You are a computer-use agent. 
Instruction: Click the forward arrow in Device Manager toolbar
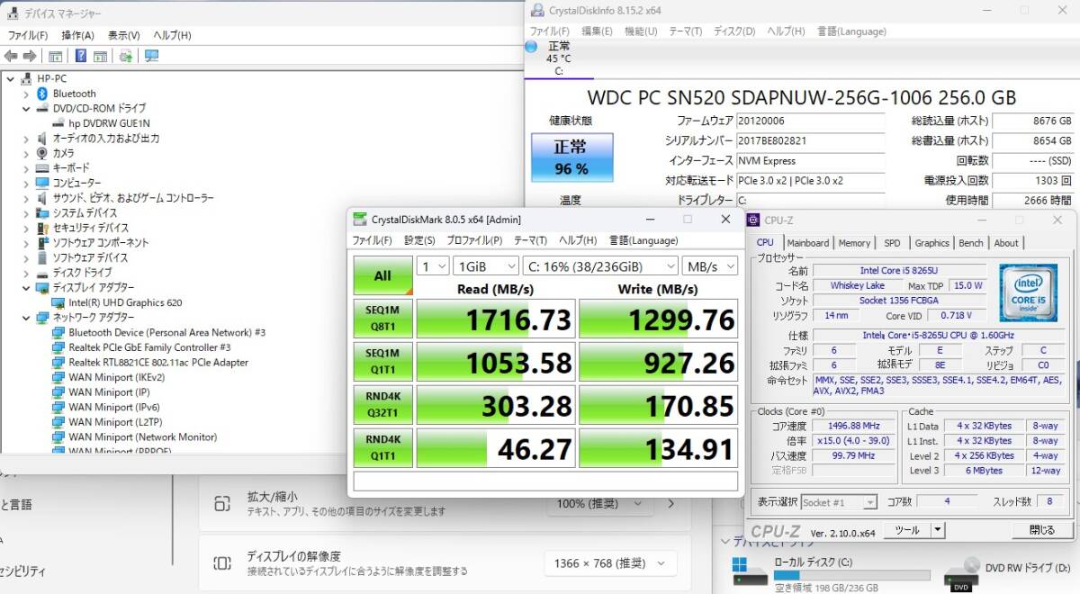click(30, 56)
